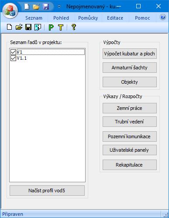Click the Objekty button
Screen dimensions: 169x218
tap(130, 82)
